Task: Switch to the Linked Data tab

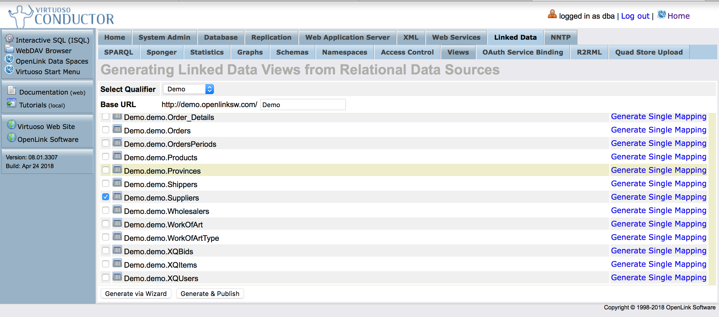Action: (515, 37)
